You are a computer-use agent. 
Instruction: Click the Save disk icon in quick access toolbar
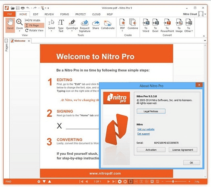click(18, 8)
